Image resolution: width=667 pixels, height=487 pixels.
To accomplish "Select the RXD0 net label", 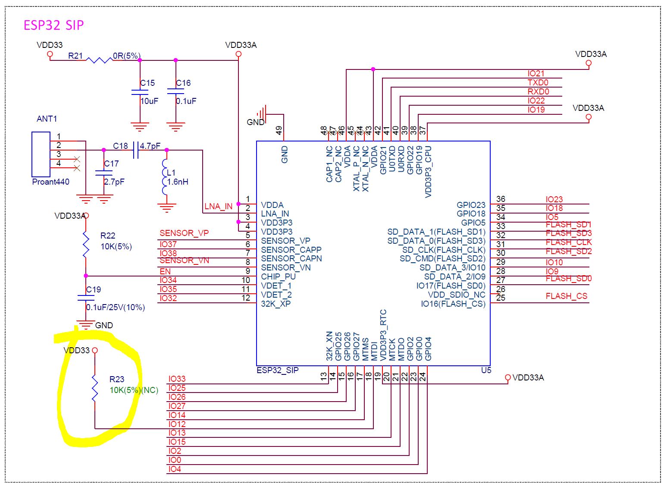I will (x=539, y=92).
